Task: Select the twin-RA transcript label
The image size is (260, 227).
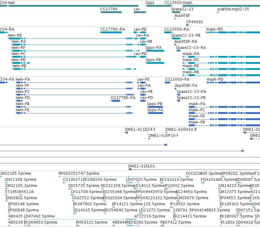Action: click(x=19, y=42)
